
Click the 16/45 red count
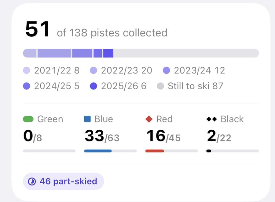(163, 136)
